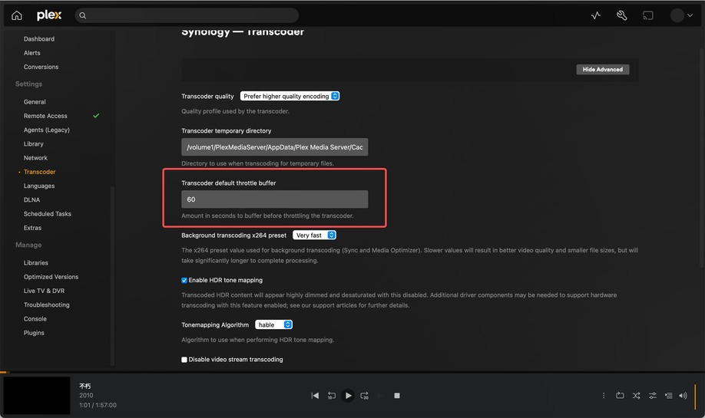Image resolution: width=705 pixels, height=418 pixels.
Task: Open the activity pulse icon
Action: 596,15
